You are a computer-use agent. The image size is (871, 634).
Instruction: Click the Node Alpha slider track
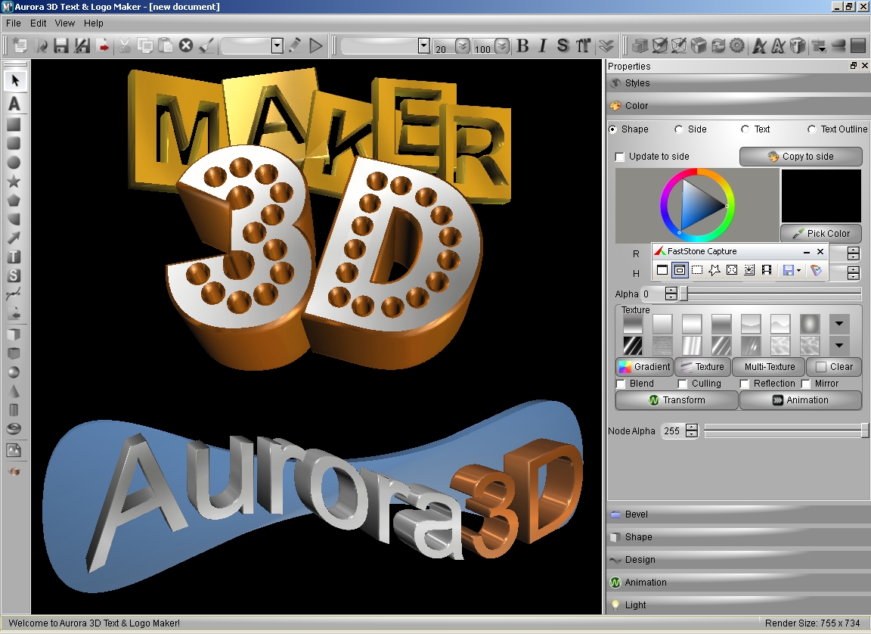tap(786, 431)
